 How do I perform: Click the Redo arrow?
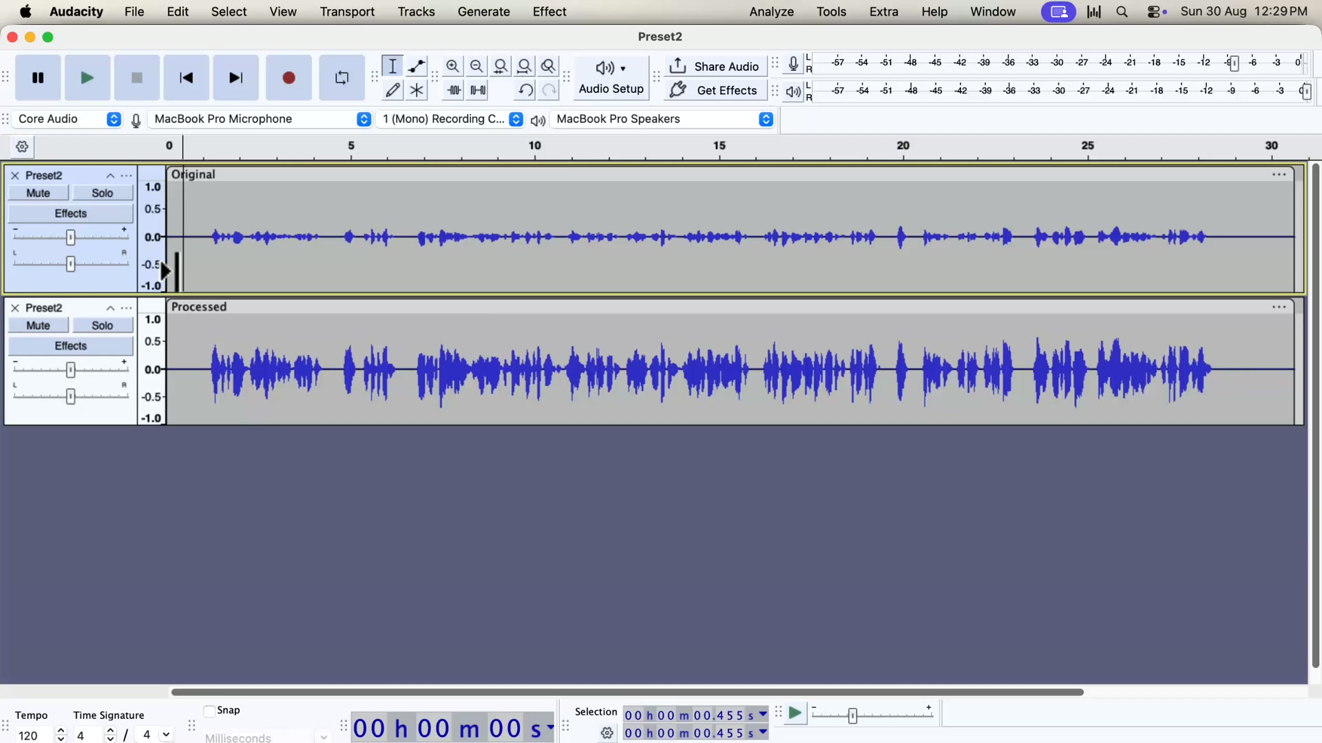(x=549, y=90)
